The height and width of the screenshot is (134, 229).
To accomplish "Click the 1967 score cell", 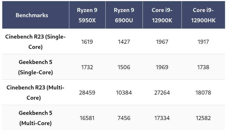I will click(x=162, y=42).
